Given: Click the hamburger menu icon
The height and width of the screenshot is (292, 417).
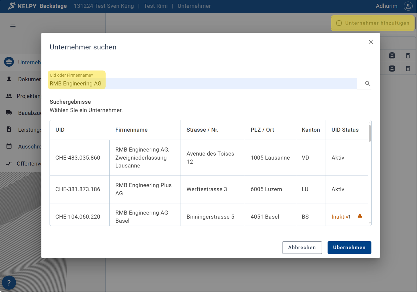Looking at the screenshot, I should (x=13, y=26).
